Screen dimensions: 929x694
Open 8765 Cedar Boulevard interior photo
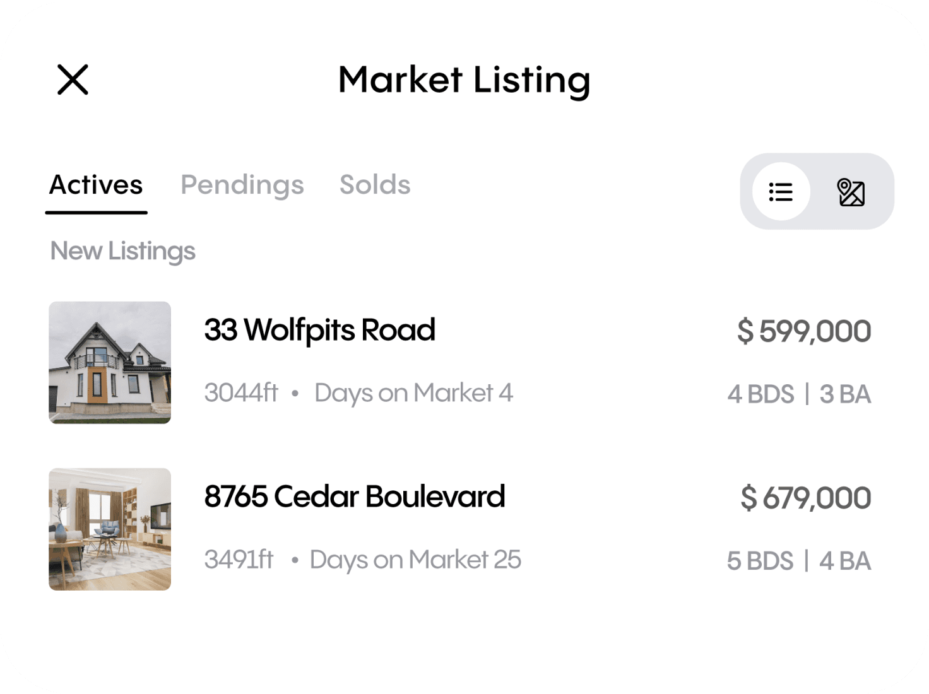click(x=110, y=529)
